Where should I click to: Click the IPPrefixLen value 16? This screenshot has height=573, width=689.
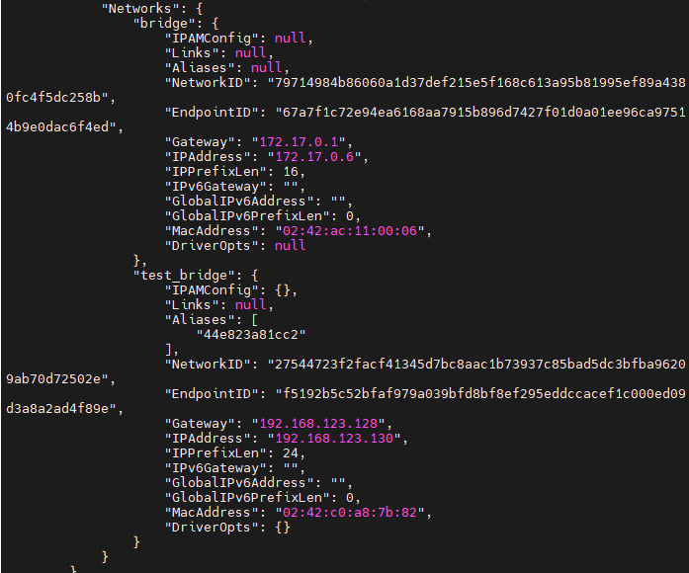click(291, 172)
